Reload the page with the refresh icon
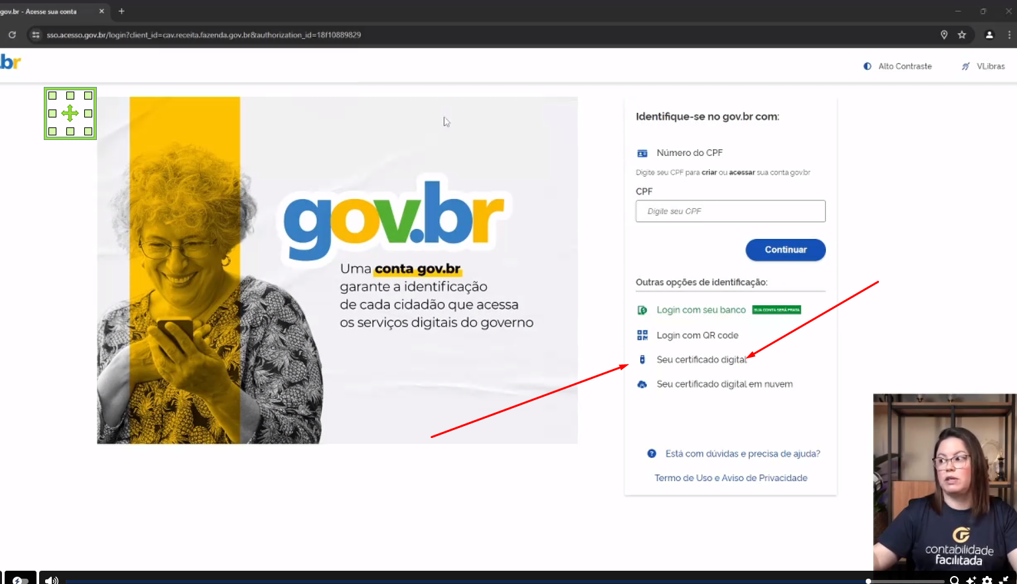1017x584 pixels. tap(12, 35)
